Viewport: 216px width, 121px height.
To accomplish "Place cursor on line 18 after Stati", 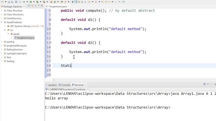I will click(72, 66).
